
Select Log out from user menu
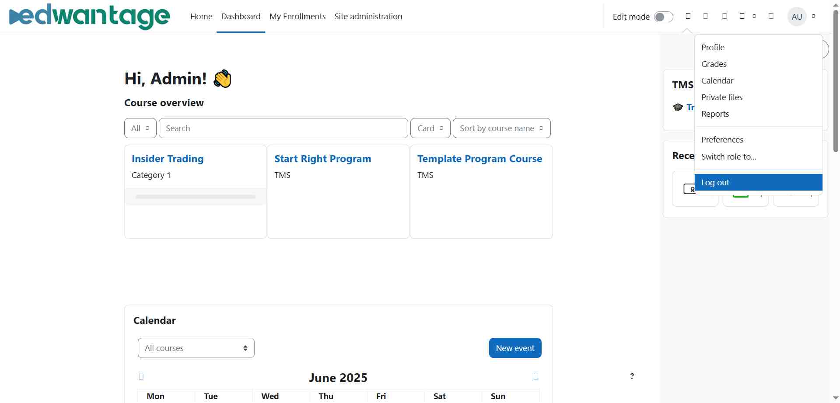(715, 182)
